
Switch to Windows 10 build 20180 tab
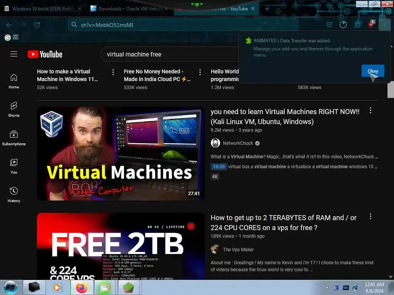point(43,9)
